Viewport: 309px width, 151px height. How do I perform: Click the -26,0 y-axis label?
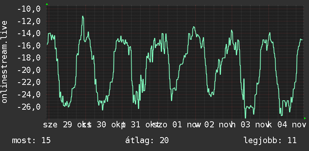pos(29,107)
